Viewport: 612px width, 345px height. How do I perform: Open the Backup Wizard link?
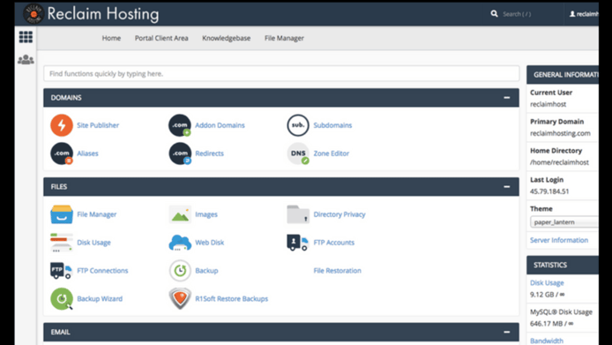[x=100, y=298]
